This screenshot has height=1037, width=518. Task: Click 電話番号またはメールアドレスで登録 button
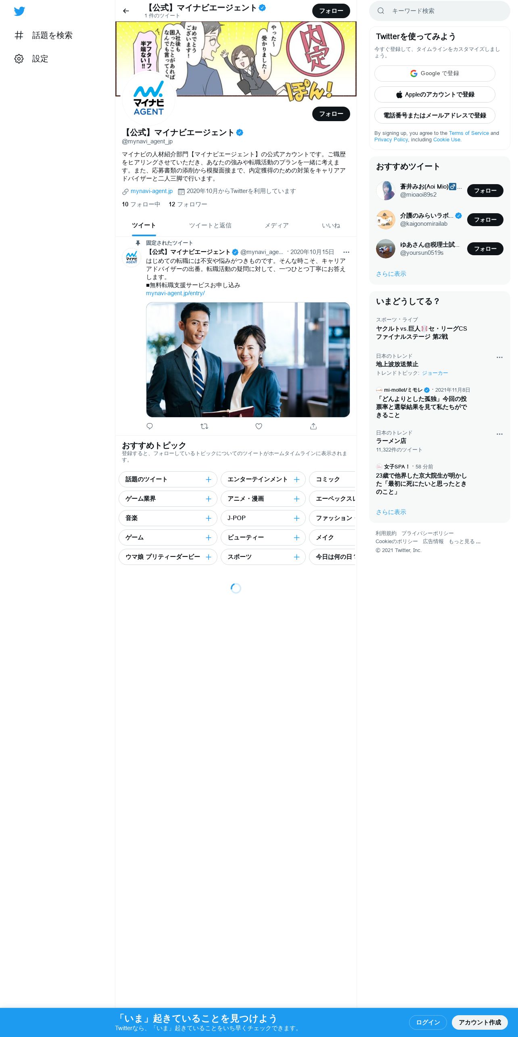click(435, 115)
